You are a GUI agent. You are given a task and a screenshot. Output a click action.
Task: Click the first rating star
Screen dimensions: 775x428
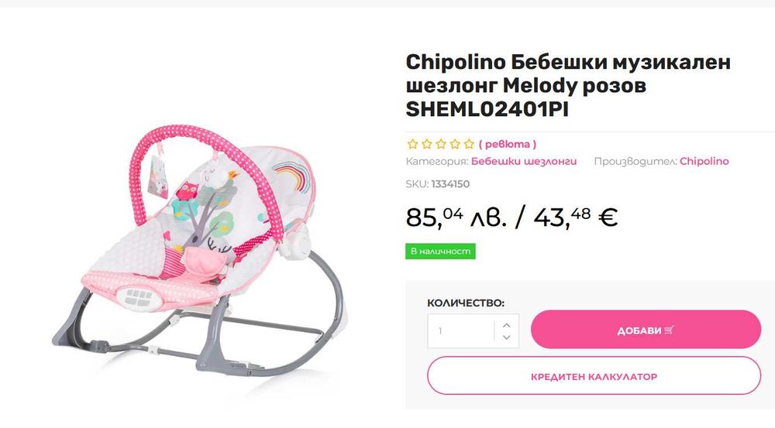tap(412, 143)
